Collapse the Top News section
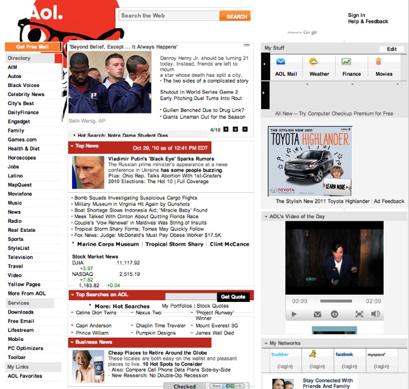Viewport: 409px width, 389px height. click(72, 146)
